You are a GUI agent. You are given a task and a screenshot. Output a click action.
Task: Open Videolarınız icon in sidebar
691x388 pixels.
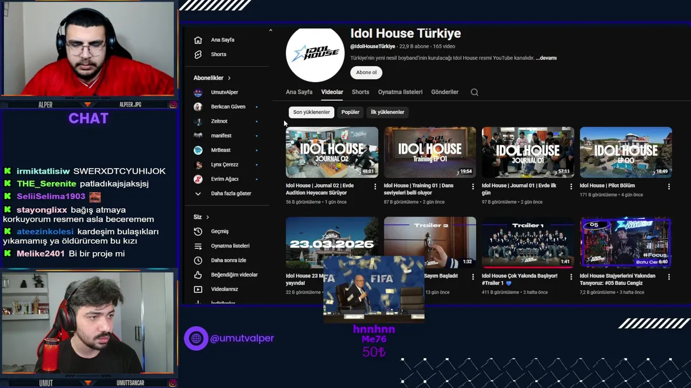(x=198, y=289)
